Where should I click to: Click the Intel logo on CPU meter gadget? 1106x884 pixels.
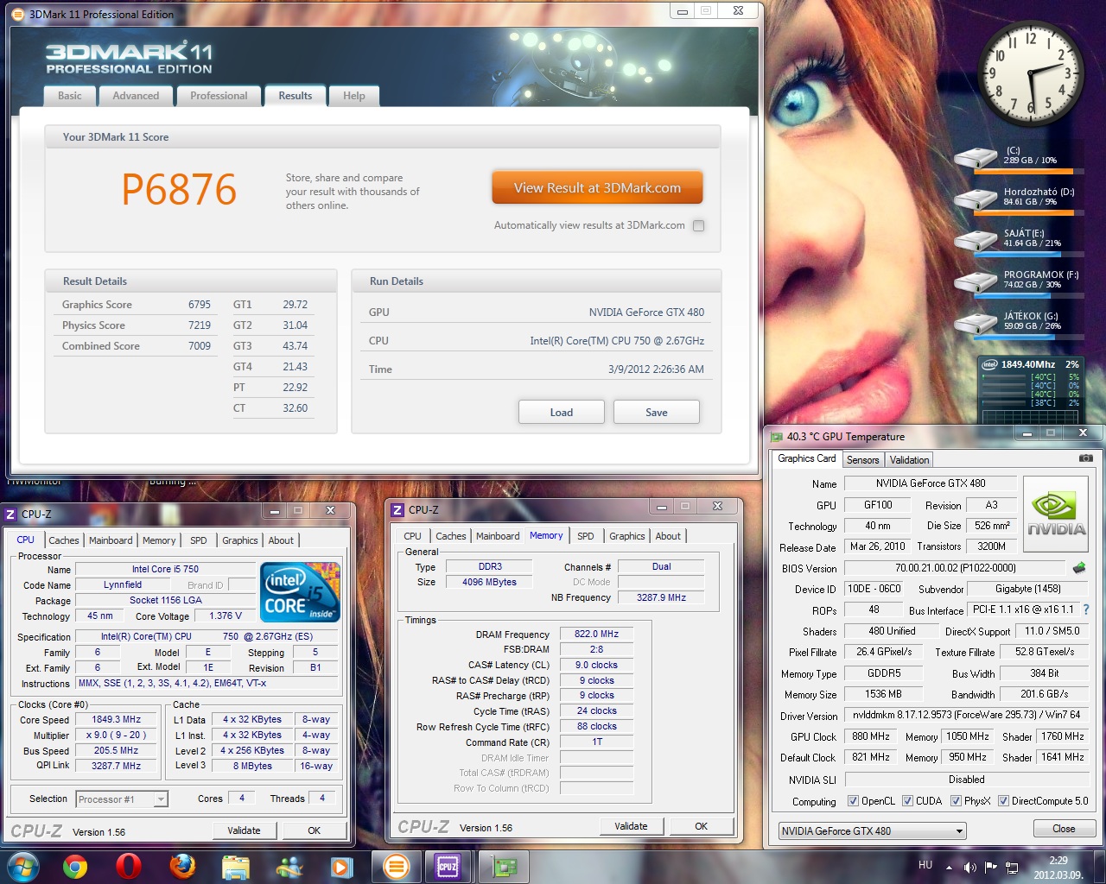[x=990, y=364]
